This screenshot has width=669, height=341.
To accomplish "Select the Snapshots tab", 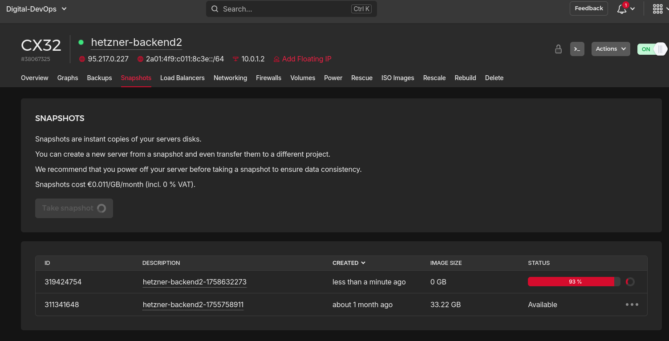I will point(136,78).
